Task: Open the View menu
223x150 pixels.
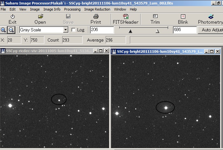Action: pos(23,9)
